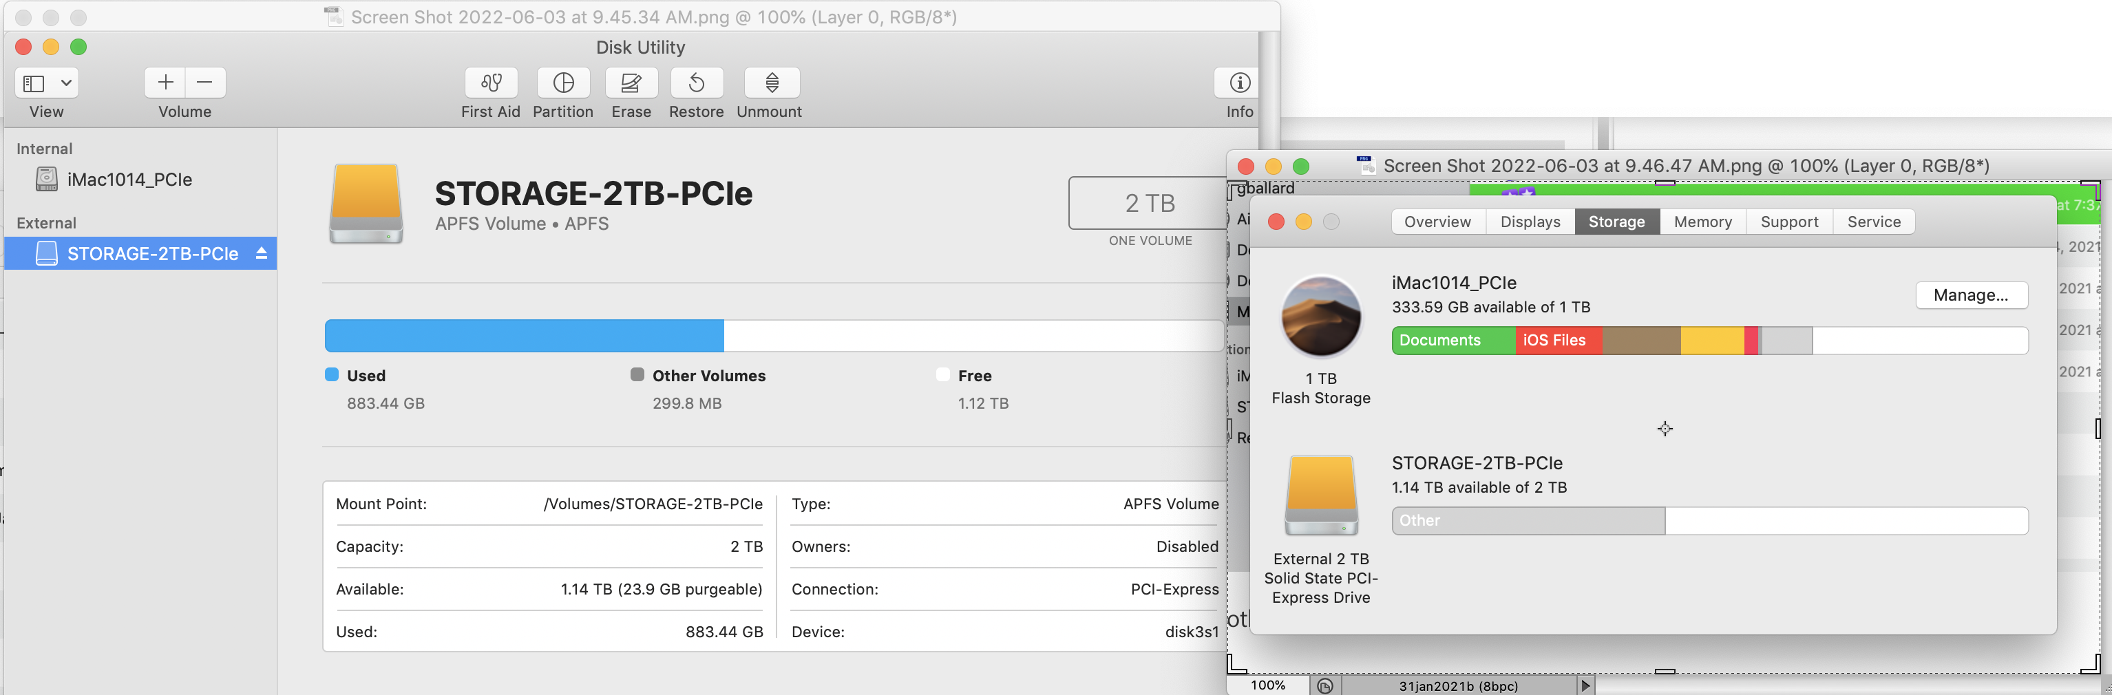2112x695 pixels.
Task: Click the Available 1.14 TB value
Action: pos(661,589)
